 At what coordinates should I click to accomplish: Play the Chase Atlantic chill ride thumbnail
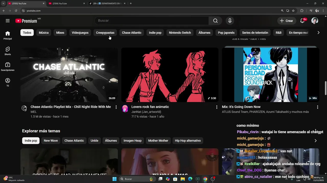(69, 75)
